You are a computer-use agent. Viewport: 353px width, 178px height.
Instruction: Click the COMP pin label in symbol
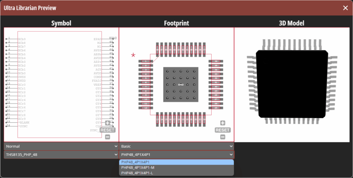98,77
